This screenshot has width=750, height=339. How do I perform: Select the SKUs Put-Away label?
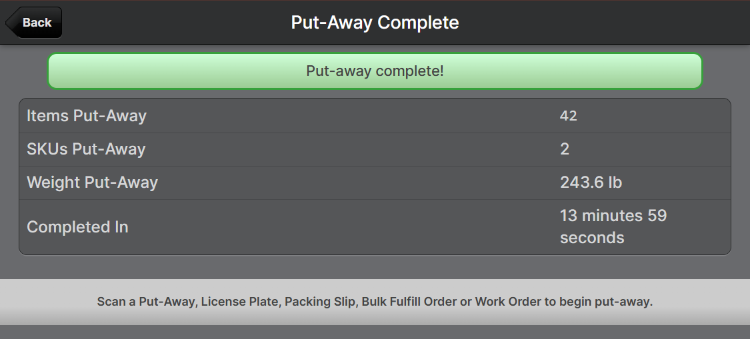86,149
